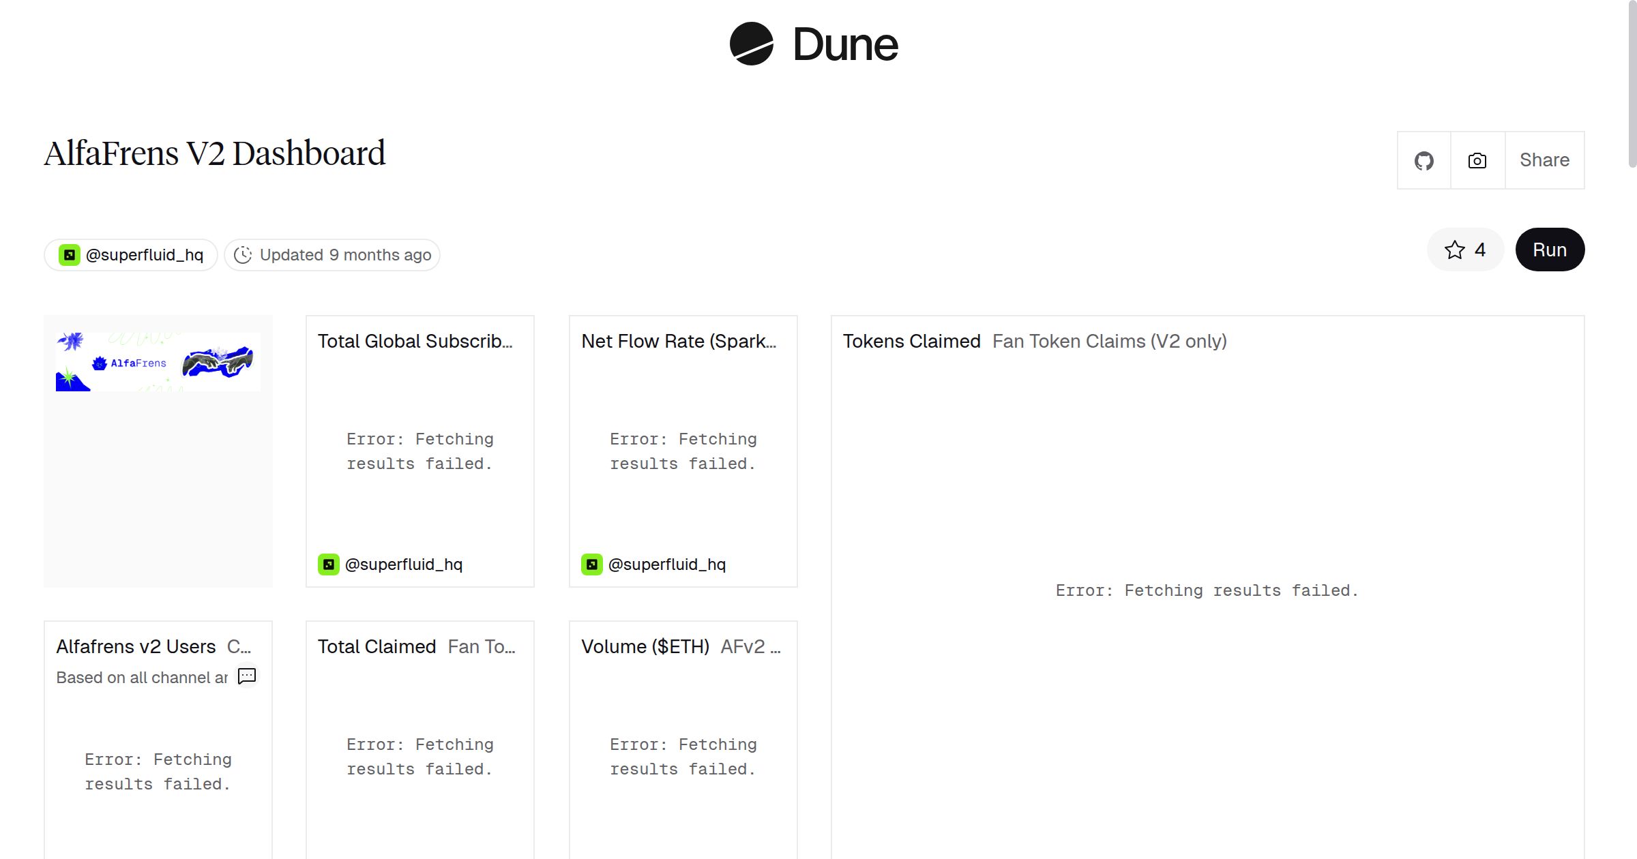The image size is (1637, 859).
Task: Open the GitHub repository icon
Action: click(1424, 161)
